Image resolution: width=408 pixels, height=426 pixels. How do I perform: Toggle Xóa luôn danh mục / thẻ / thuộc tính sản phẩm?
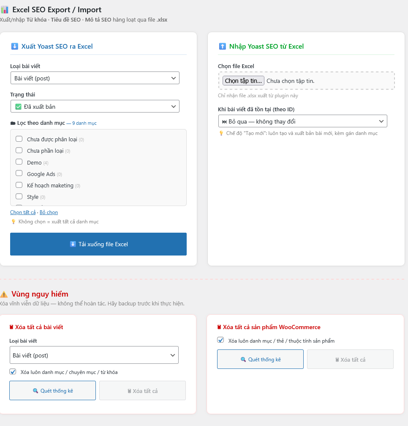(x=220, y=340)
